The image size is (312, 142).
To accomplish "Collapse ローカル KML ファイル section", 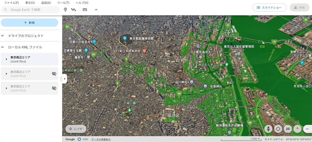I will click(3, 47).
